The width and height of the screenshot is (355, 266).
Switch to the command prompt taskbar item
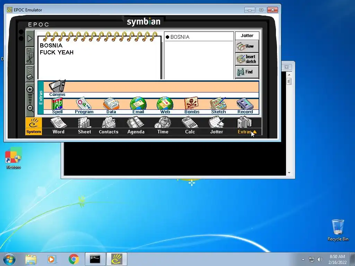95,259
